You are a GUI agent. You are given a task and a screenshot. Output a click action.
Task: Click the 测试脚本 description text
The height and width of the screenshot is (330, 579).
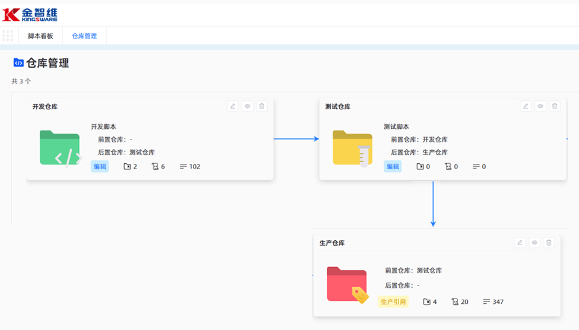click(x=396, y=126)
